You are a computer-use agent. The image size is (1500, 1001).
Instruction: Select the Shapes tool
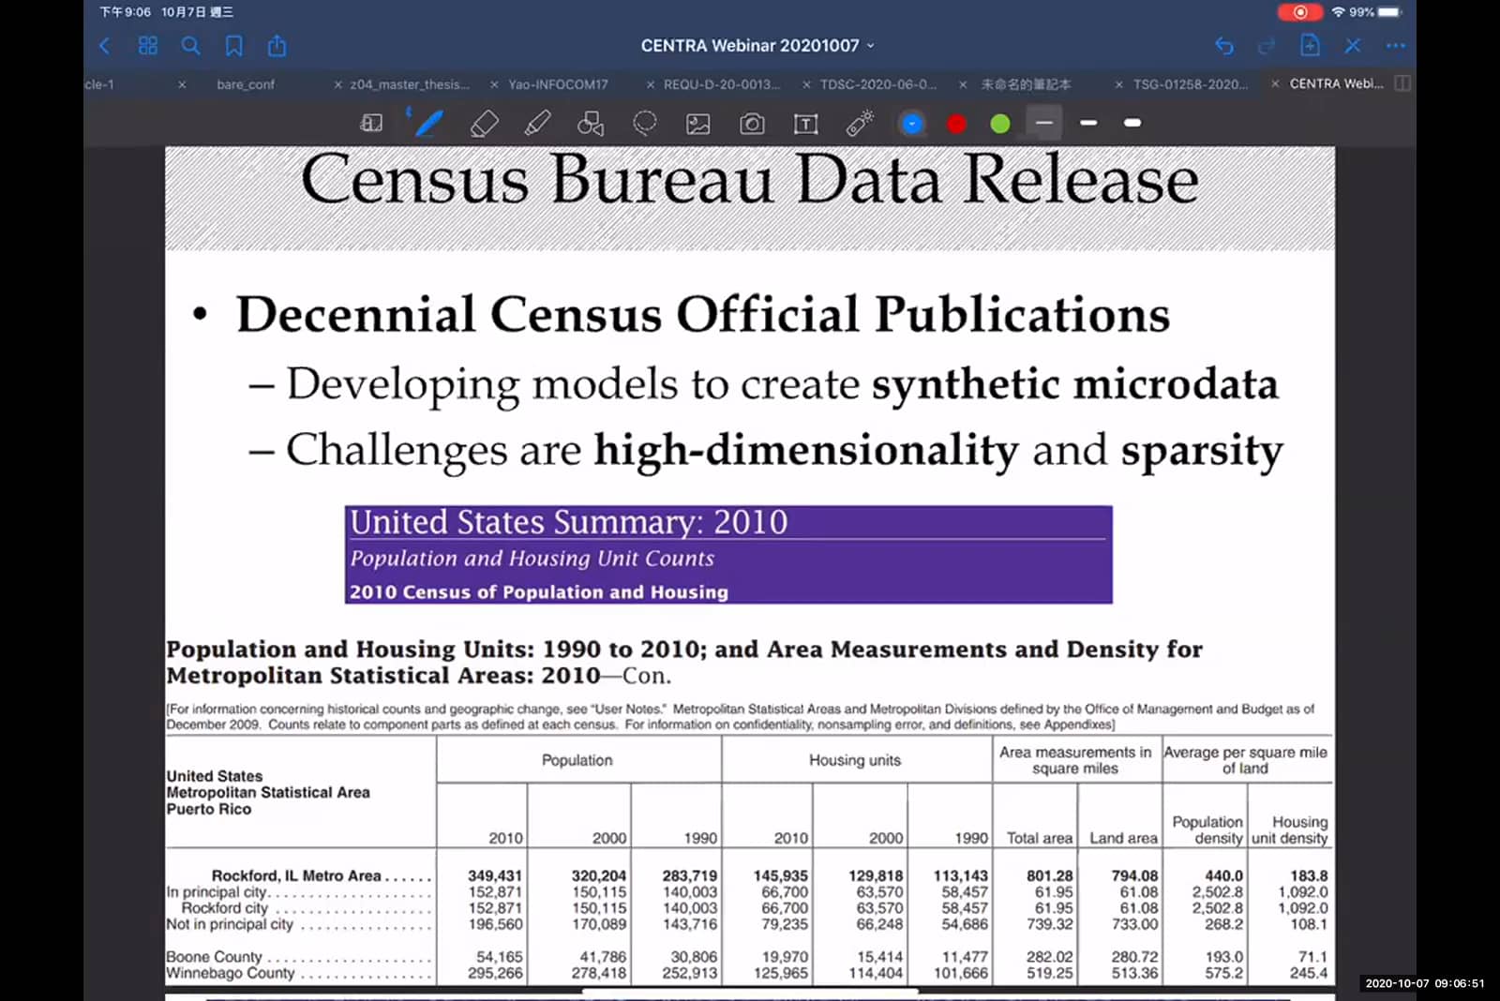click(591, 123)
